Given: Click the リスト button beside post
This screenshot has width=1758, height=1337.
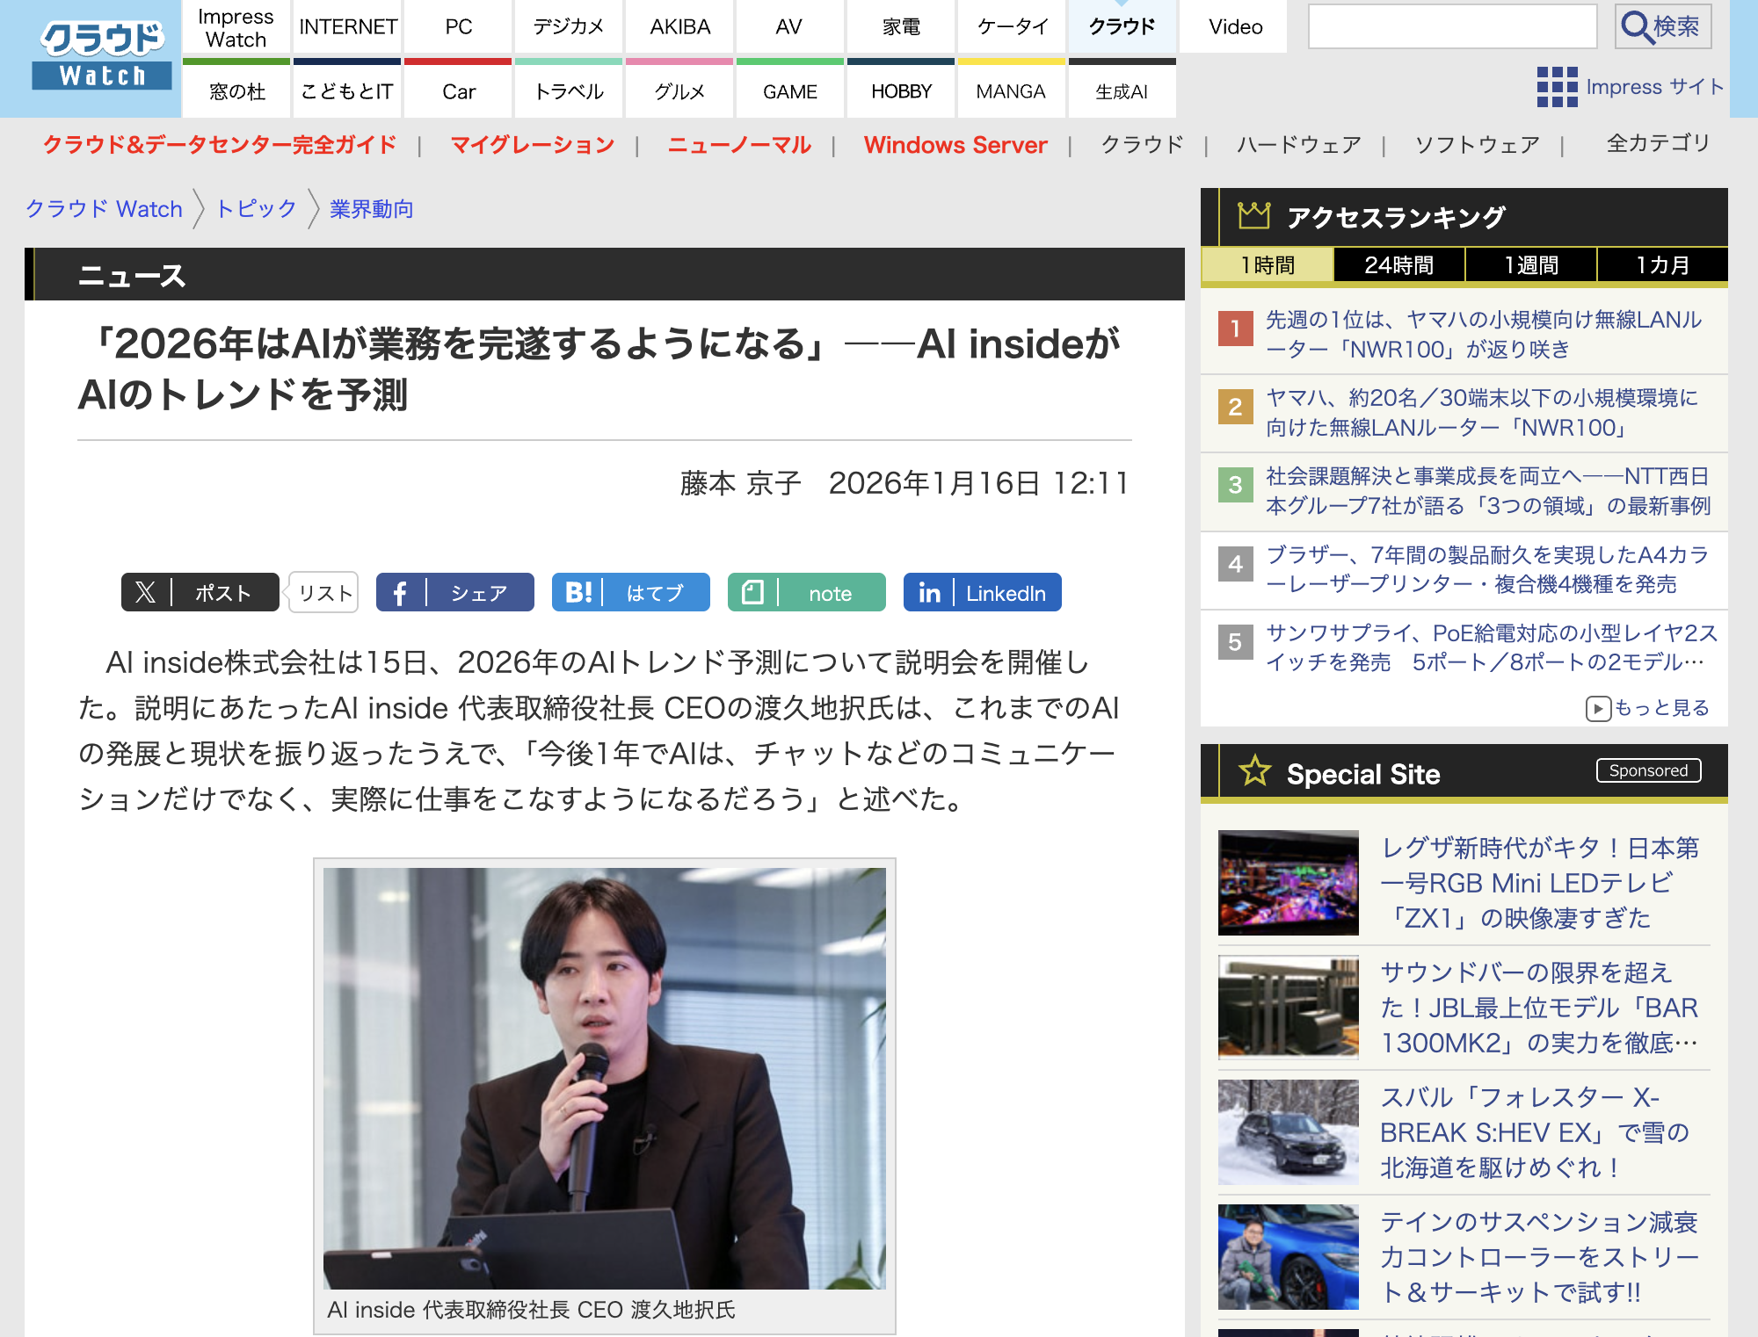Looking at the screenshot, I should point(324,593).
